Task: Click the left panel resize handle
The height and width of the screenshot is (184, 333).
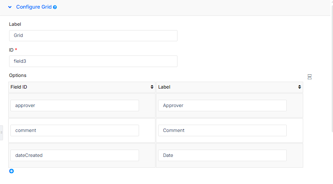Action: tap(1, 132)
